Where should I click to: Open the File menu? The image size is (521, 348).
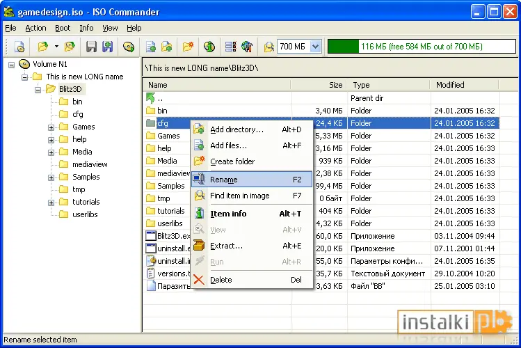click(x=10, y=28)
